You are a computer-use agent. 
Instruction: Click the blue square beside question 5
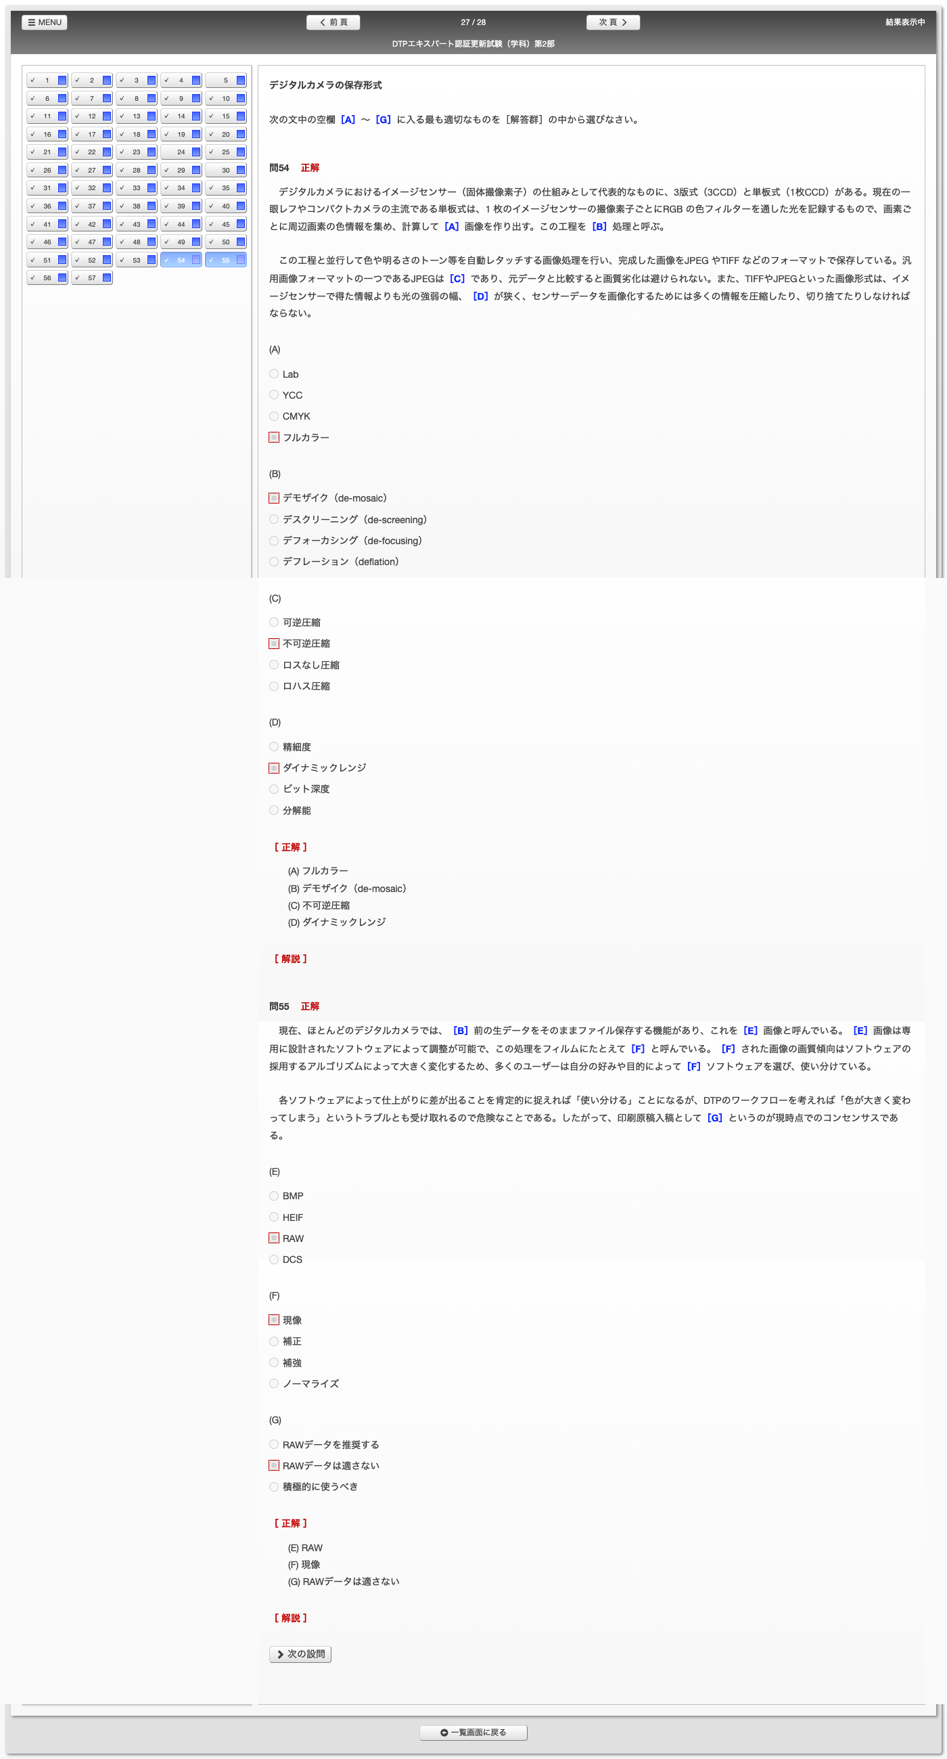point(241,81)
